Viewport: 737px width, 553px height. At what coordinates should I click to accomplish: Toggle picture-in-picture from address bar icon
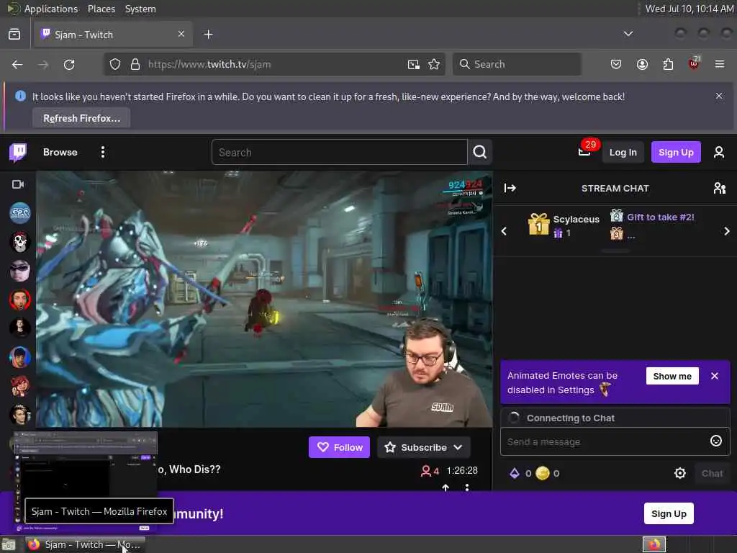413,64
